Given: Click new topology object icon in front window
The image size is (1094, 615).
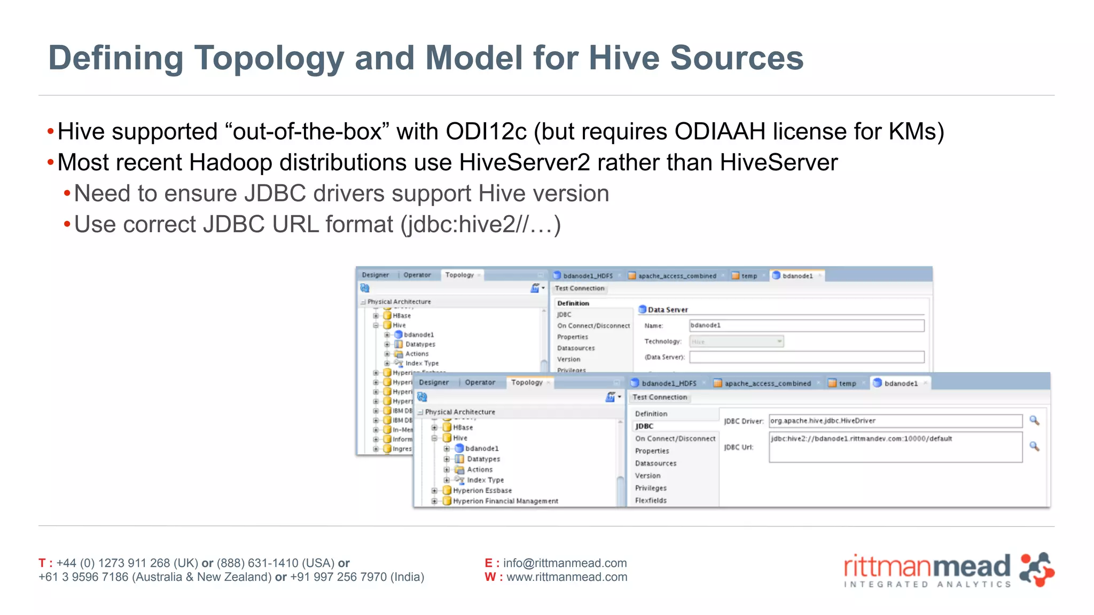Looking at the screenshot, I should pos(610,397).
